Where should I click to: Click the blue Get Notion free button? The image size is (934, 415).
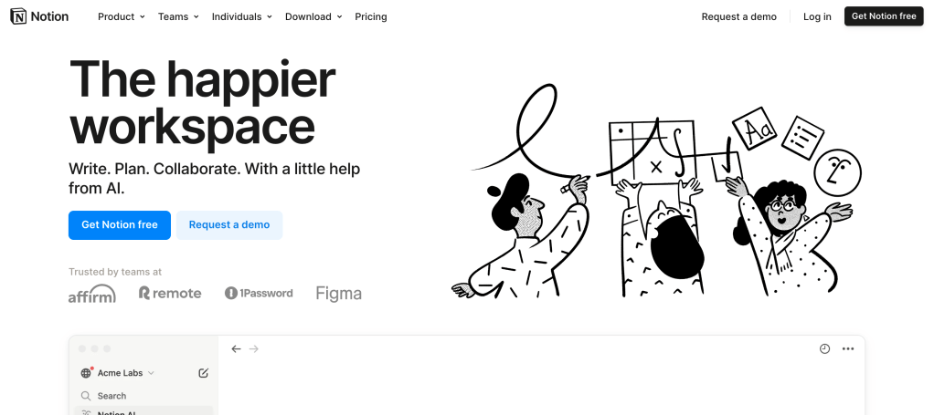120,224
